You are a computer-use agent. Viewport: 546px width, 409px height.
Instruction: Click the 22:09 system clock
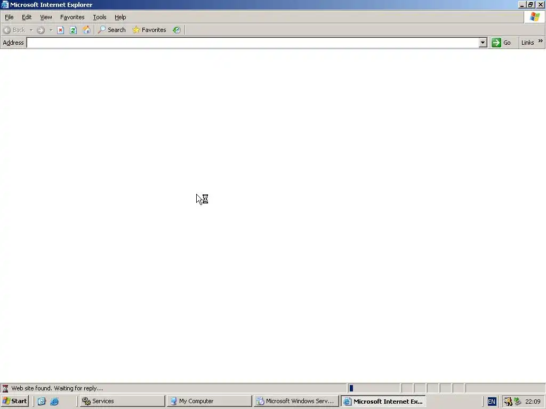533,402
